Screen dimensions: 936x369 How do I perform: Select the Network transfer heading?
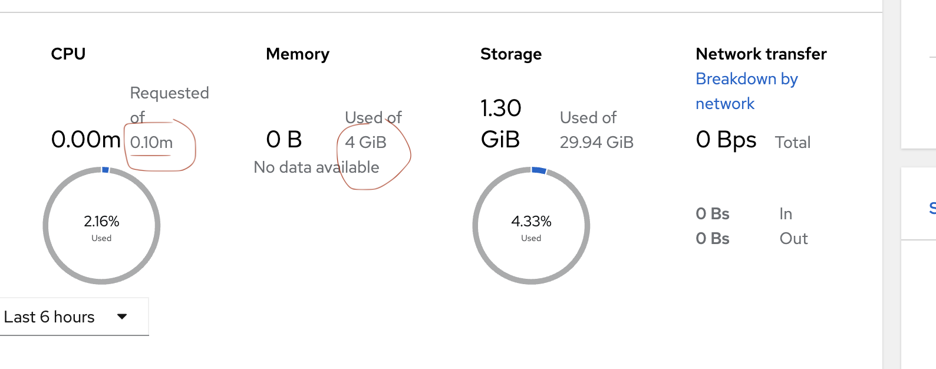(761, 54)
